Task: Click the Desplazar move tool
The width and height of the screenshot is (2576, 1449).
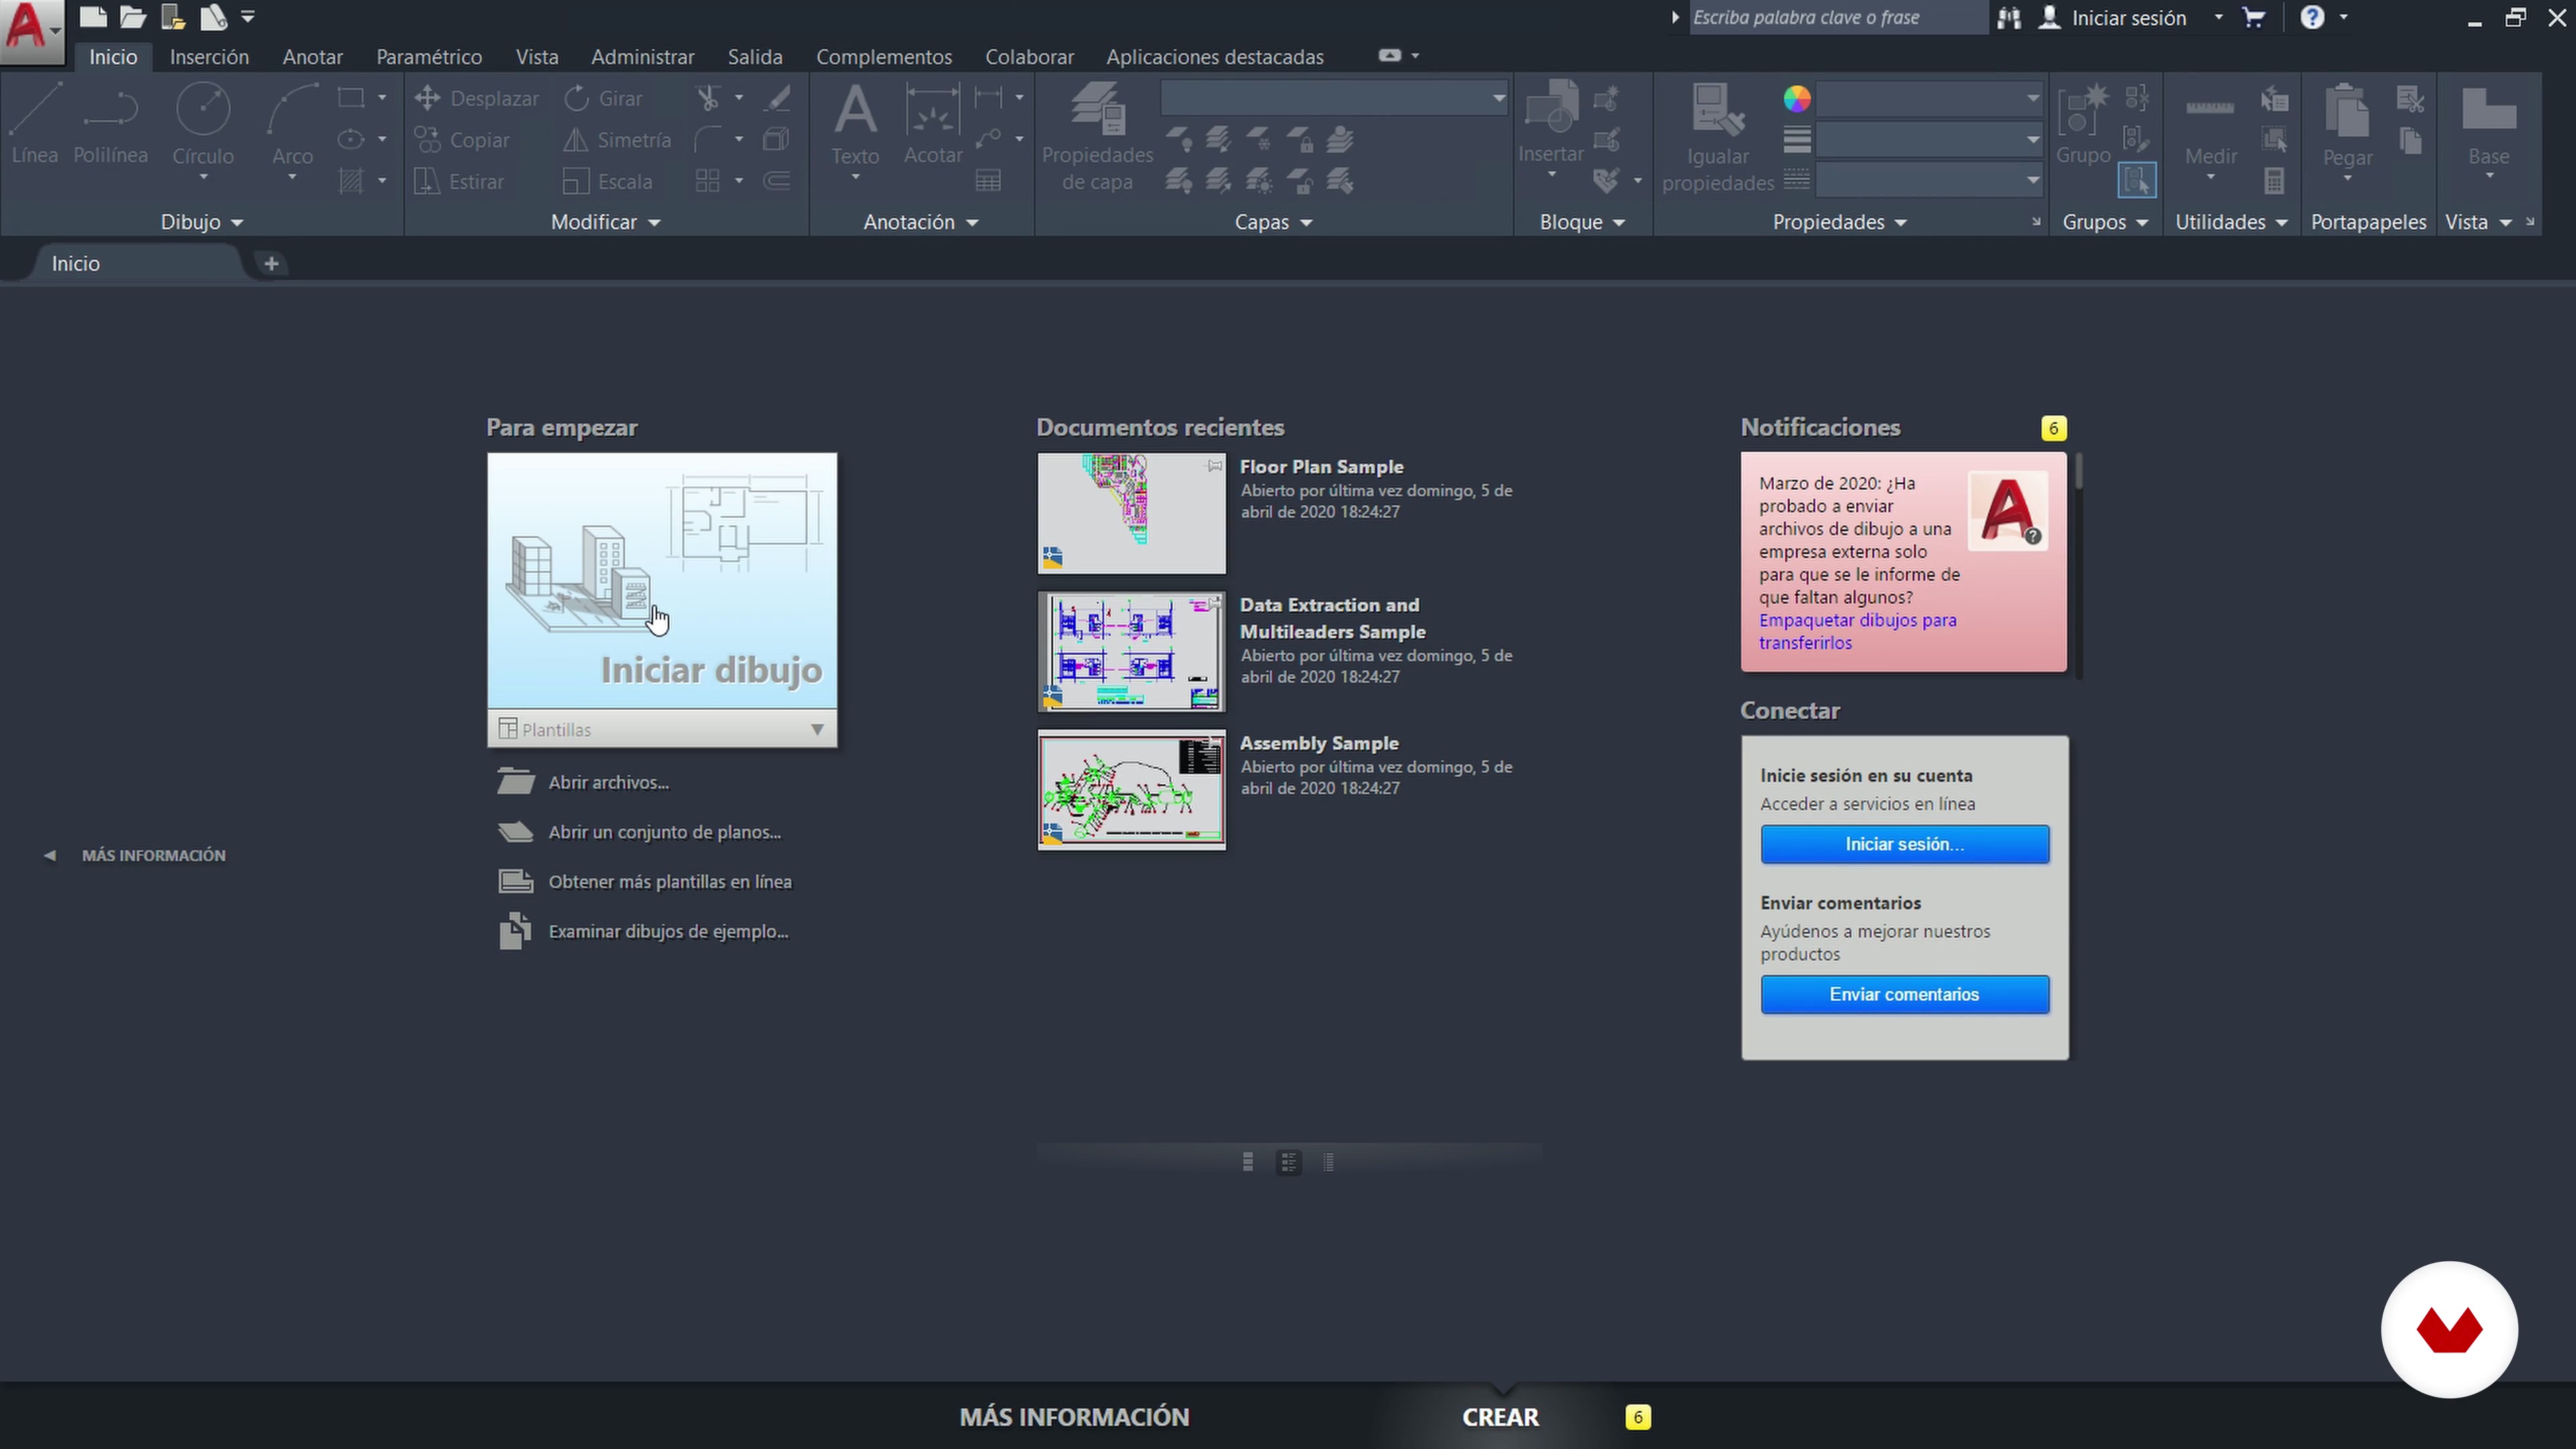Action: click(476, 98)
